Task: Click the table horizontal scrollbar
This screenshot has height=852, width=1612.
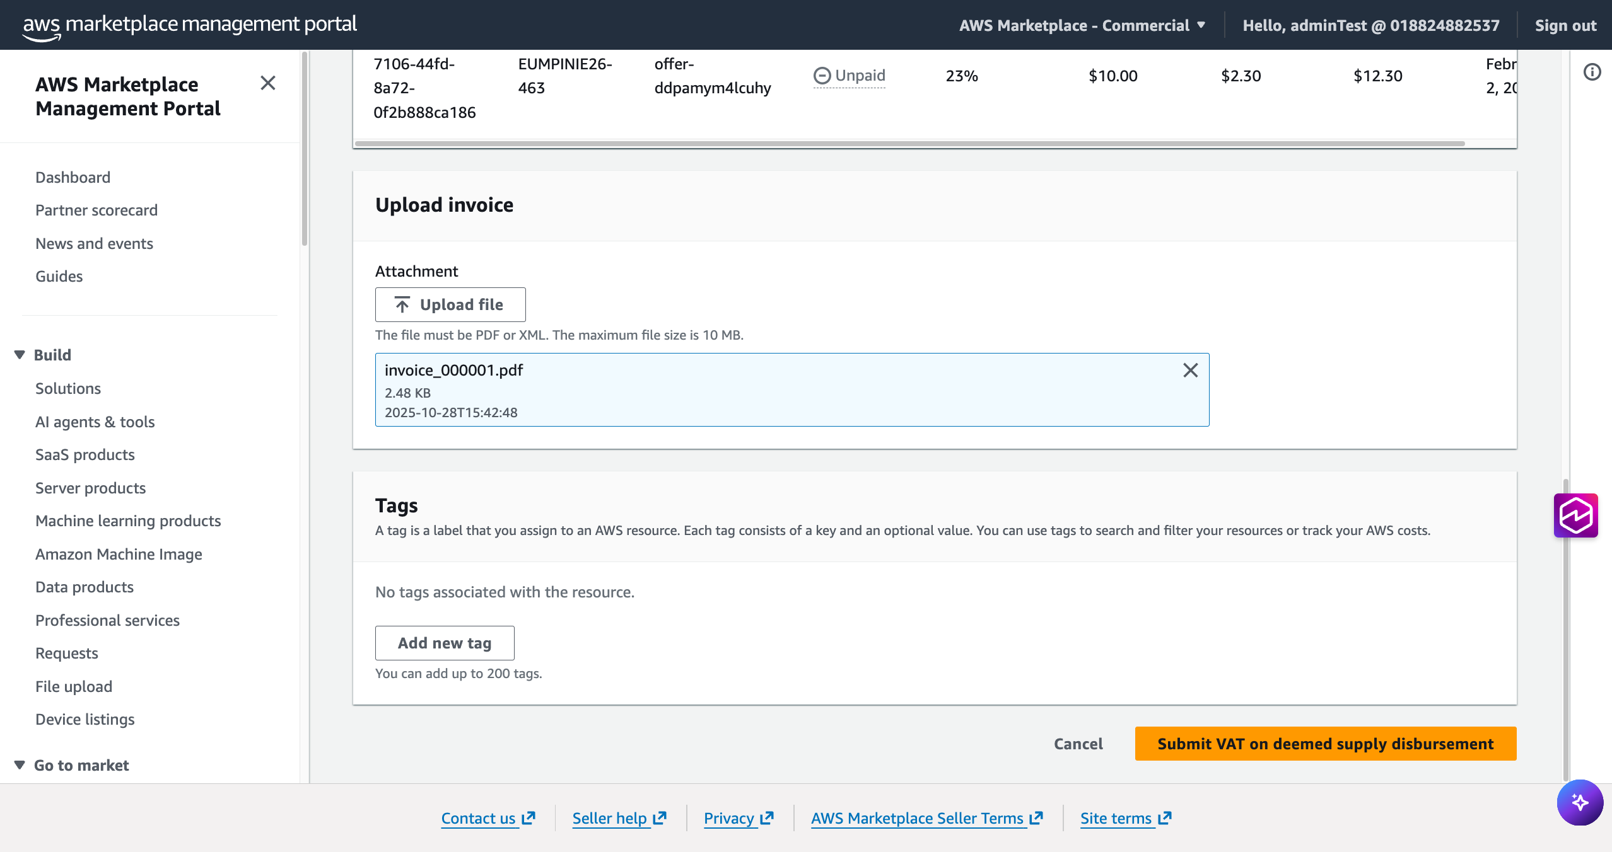Action: [909, 144]
